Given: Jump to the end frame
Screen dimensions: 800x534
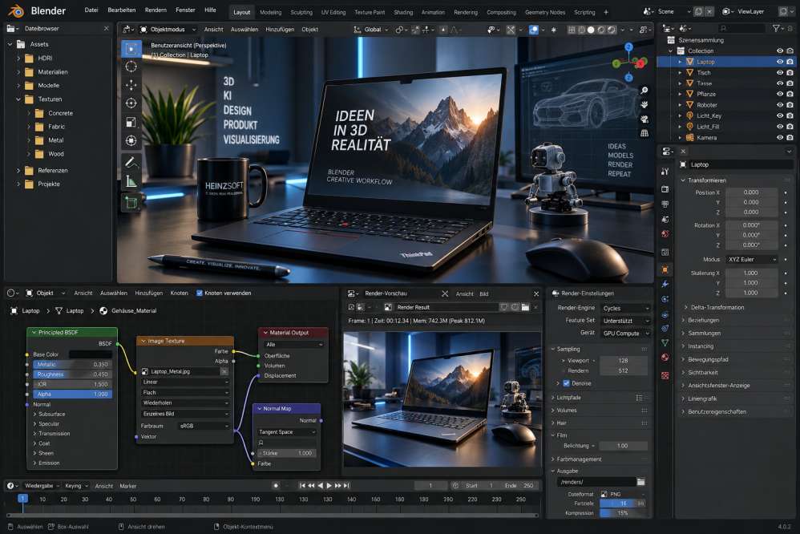Looking at the screenshot, I should [x=346, y=486].
